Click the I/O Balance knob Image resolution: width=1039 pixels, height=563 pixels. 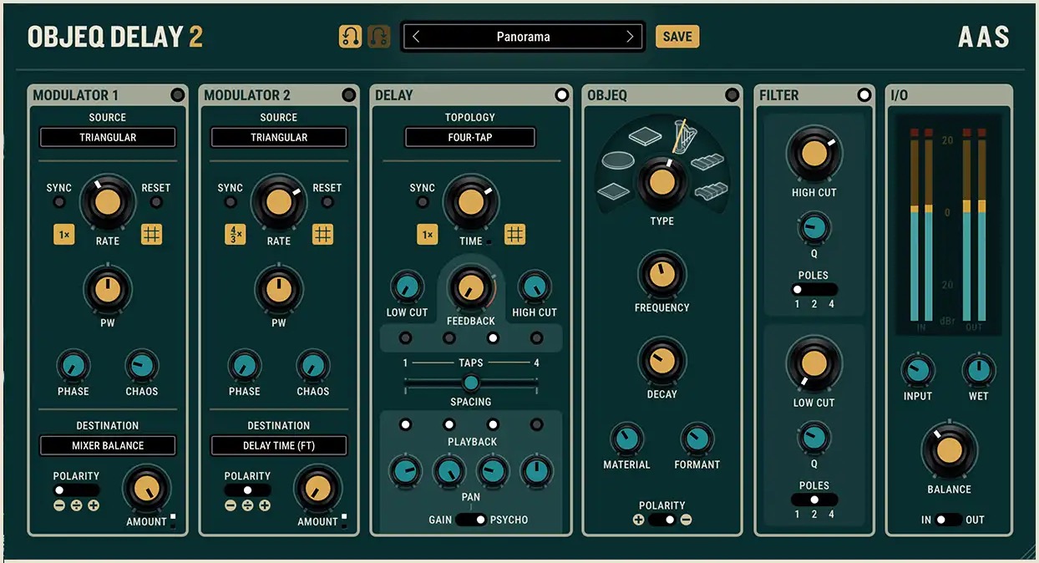pyautogui.click(x=949, y=451)
